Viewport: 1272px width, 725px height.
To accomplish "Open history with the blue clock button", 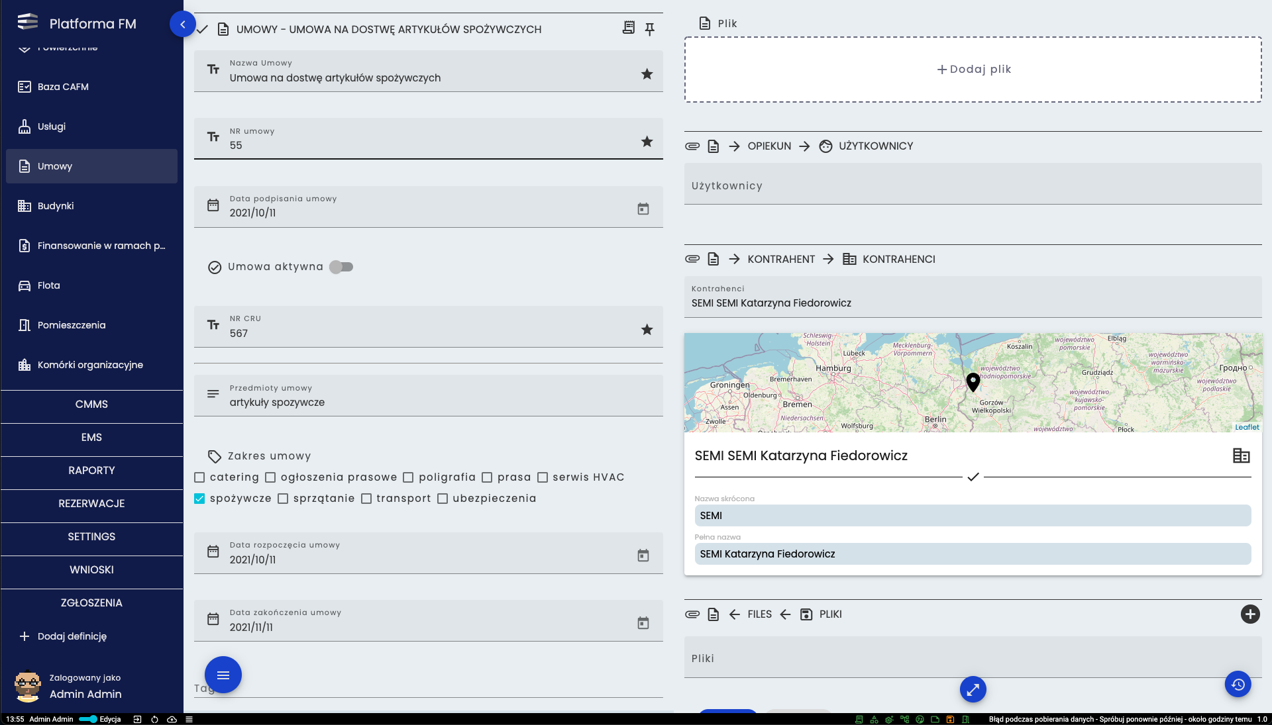I will [1238, 685].
